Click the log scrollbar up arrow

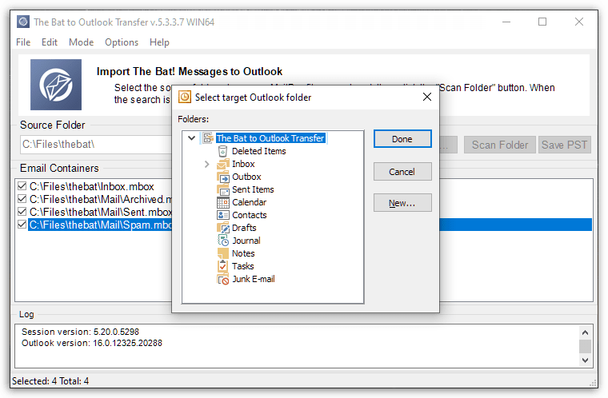click(585, 332)
